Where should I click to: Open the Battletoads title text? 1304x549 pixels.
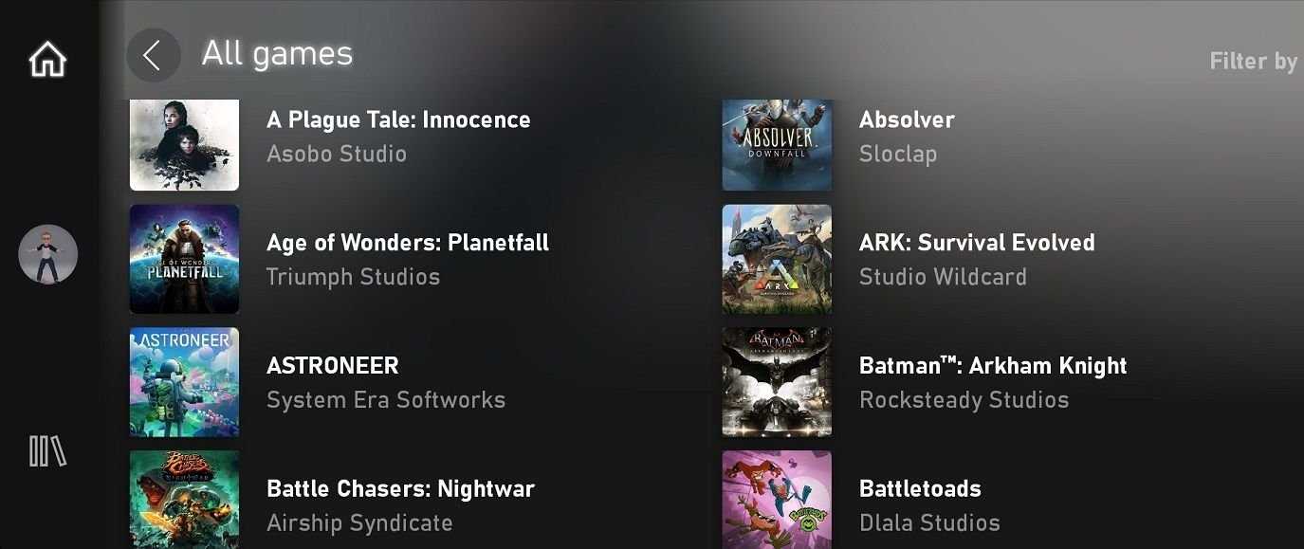click(x=920, y=488)
